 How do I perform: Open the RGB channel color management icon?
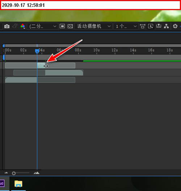(x=23, y=26)
